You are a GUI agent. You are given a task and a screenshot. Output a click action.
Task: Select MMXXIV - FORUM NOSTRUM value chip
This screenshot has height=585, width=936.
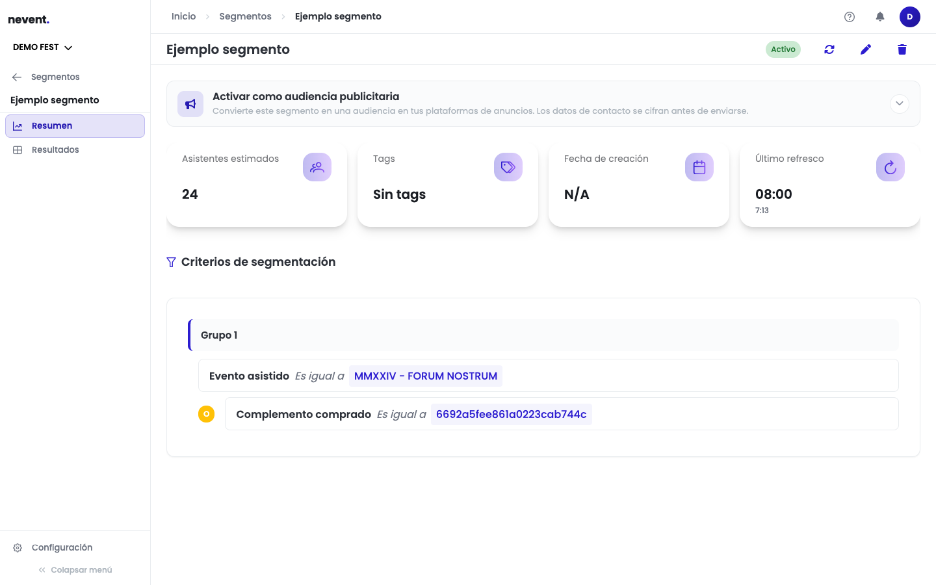(x=426, y=376)
